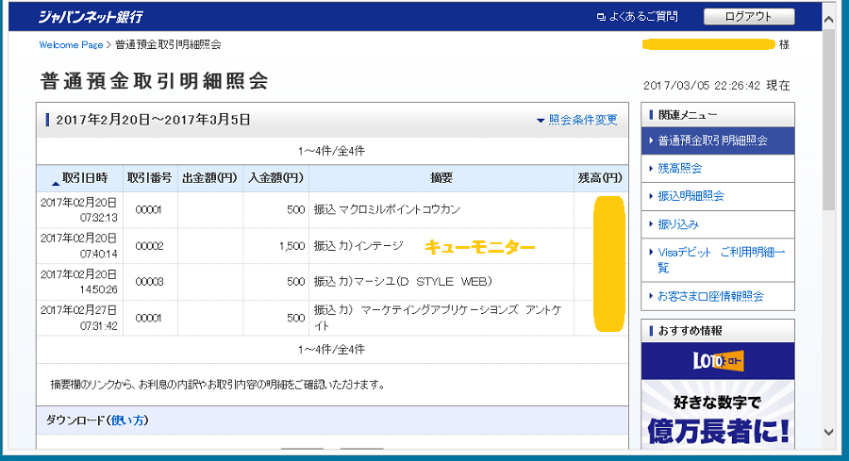849x461 pixels.
Task: Click the scrollbar up arrow
Action: point(828,17)
